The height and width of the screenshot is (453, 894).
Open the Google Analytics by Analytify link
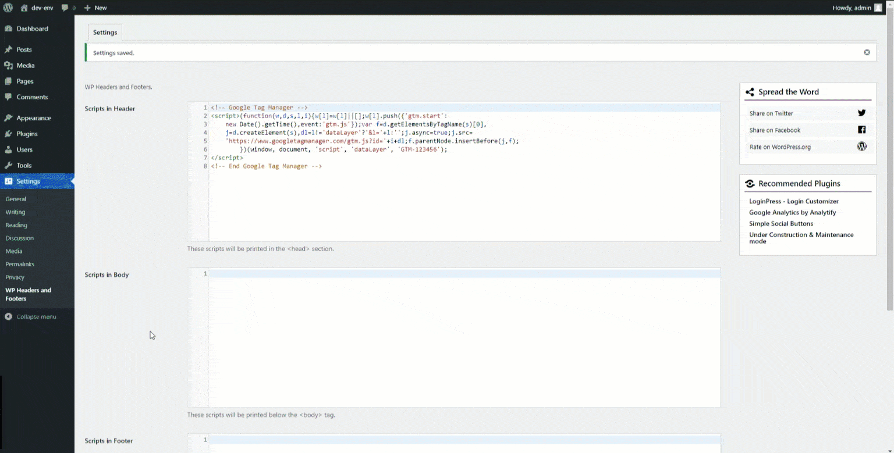[x=793, y=212]
